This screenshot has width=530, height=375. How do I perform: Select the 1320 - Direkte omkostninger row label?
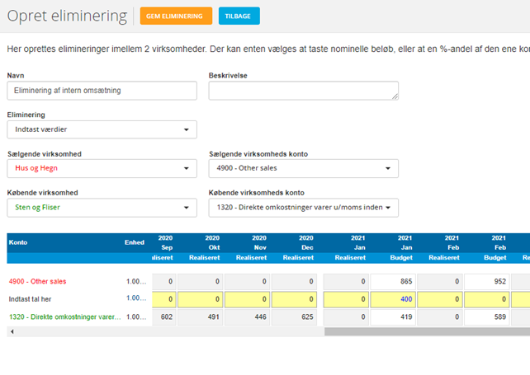click(64, 316)
